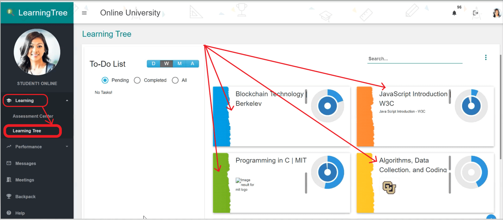Click the JavaScript course progress donut
This screenshot has height=220, width=503.
pyautogui.click(x=471, y=106)
